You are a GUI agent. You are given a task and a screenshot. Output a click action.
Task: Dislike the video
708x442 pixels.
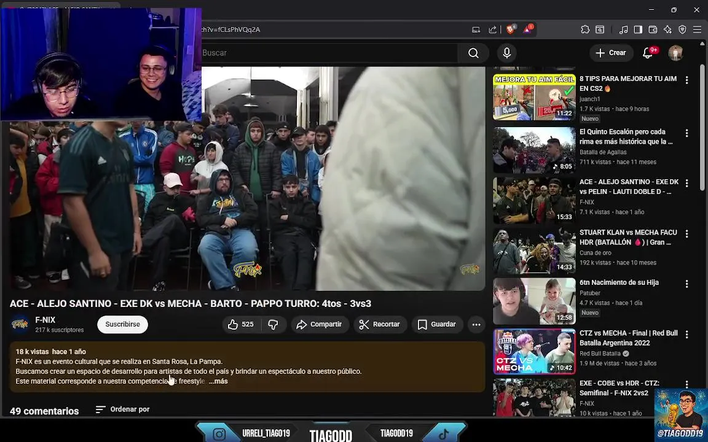(273, 324)
